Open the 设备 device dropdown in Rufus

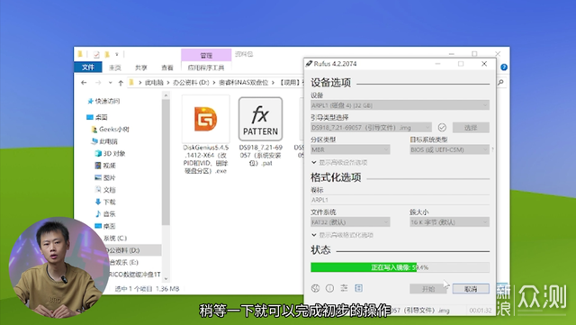tap(400, 105)
